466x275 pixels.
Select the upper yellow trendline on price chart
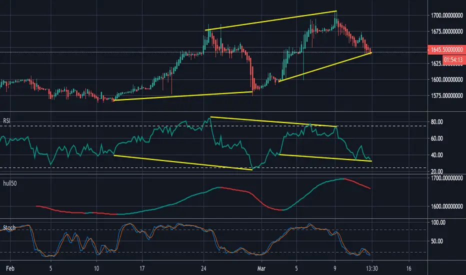pyautogui.click(x=270, y=20)
